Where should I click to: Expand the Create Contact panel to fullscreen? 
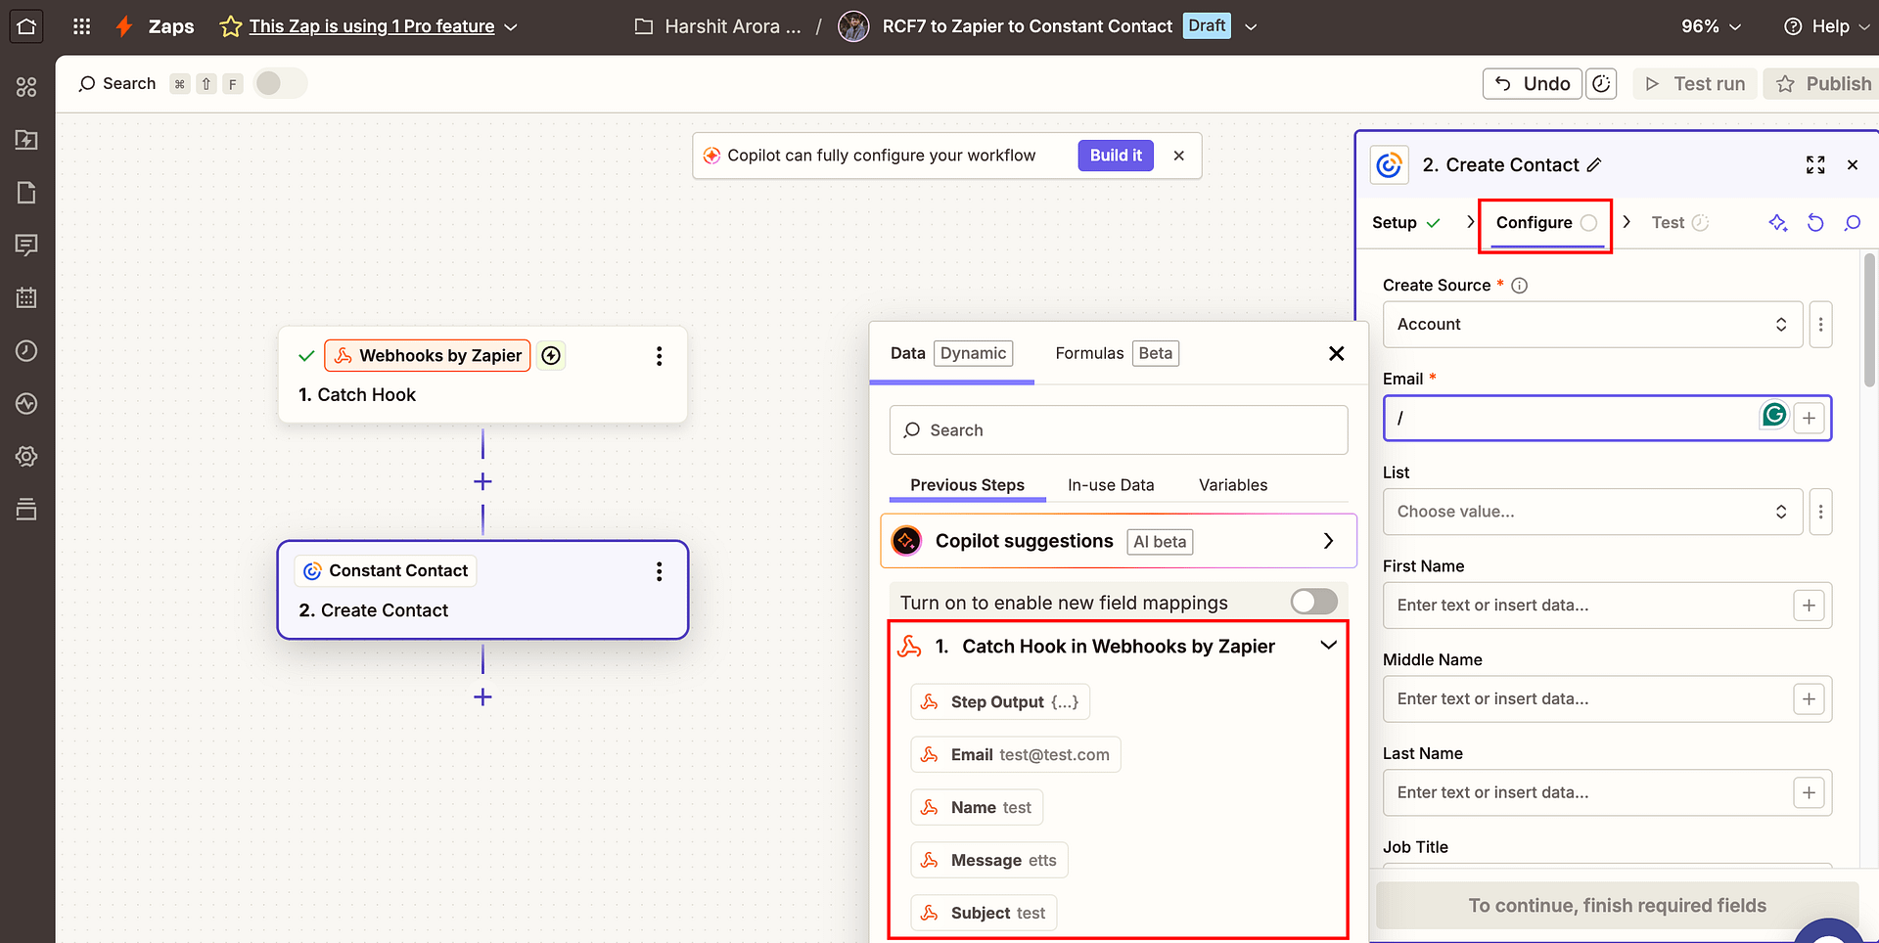[1815, 165]
